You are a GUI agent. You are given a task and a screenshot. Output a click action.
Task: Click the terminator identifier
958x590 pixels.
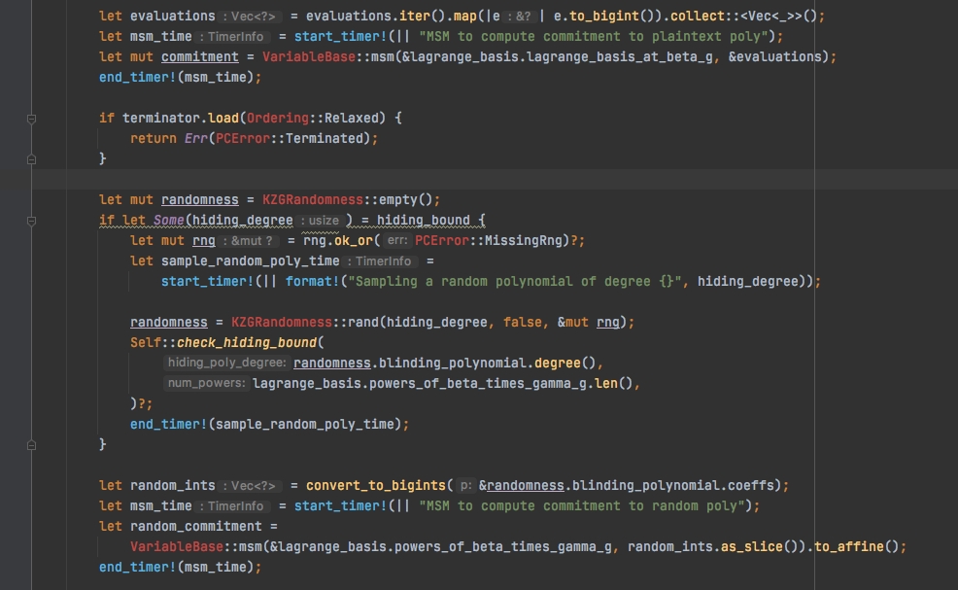[x=161, y=118]
